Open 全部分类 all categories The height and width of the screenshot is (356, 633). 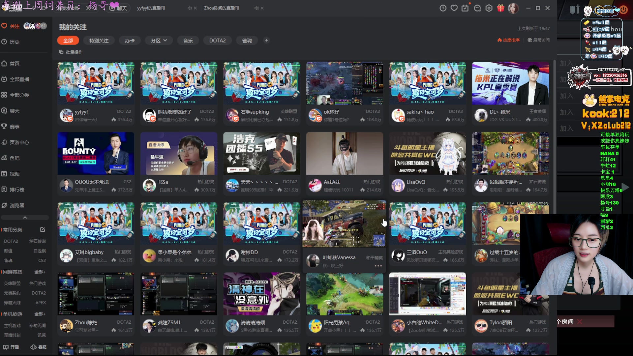[x=15, y=95]
